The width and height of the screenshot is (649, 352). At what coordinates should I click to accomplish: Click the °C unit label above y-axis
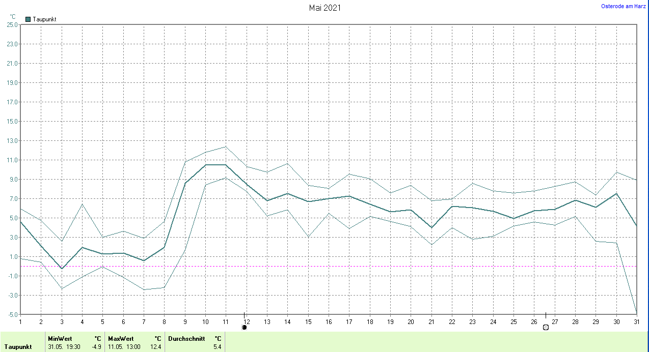(13, 17)
